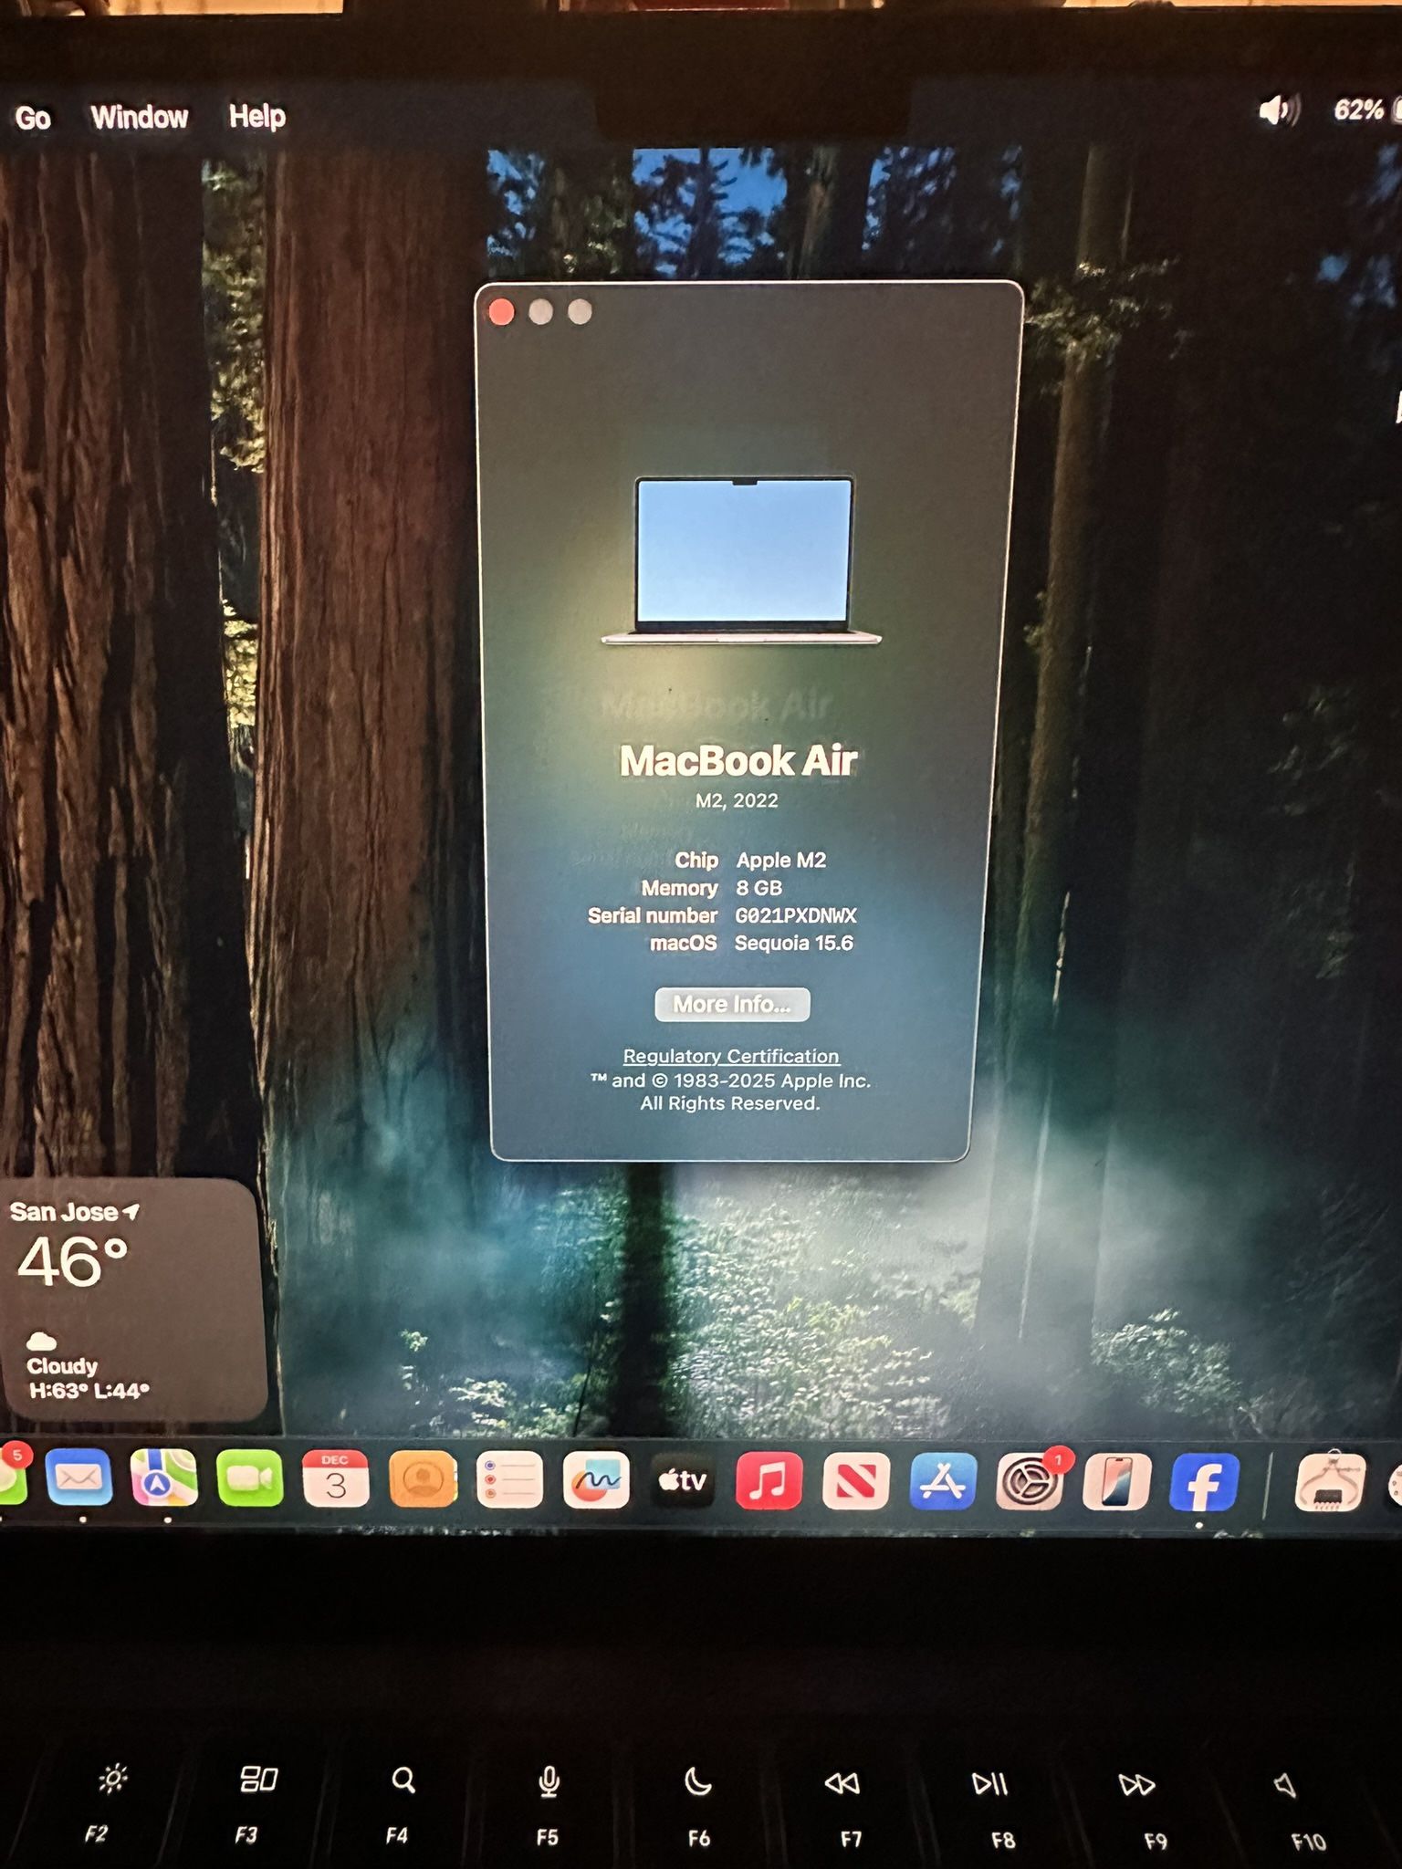Close the About This Mac window
The image size is (1402, 1869).
(x=501, y=312)
